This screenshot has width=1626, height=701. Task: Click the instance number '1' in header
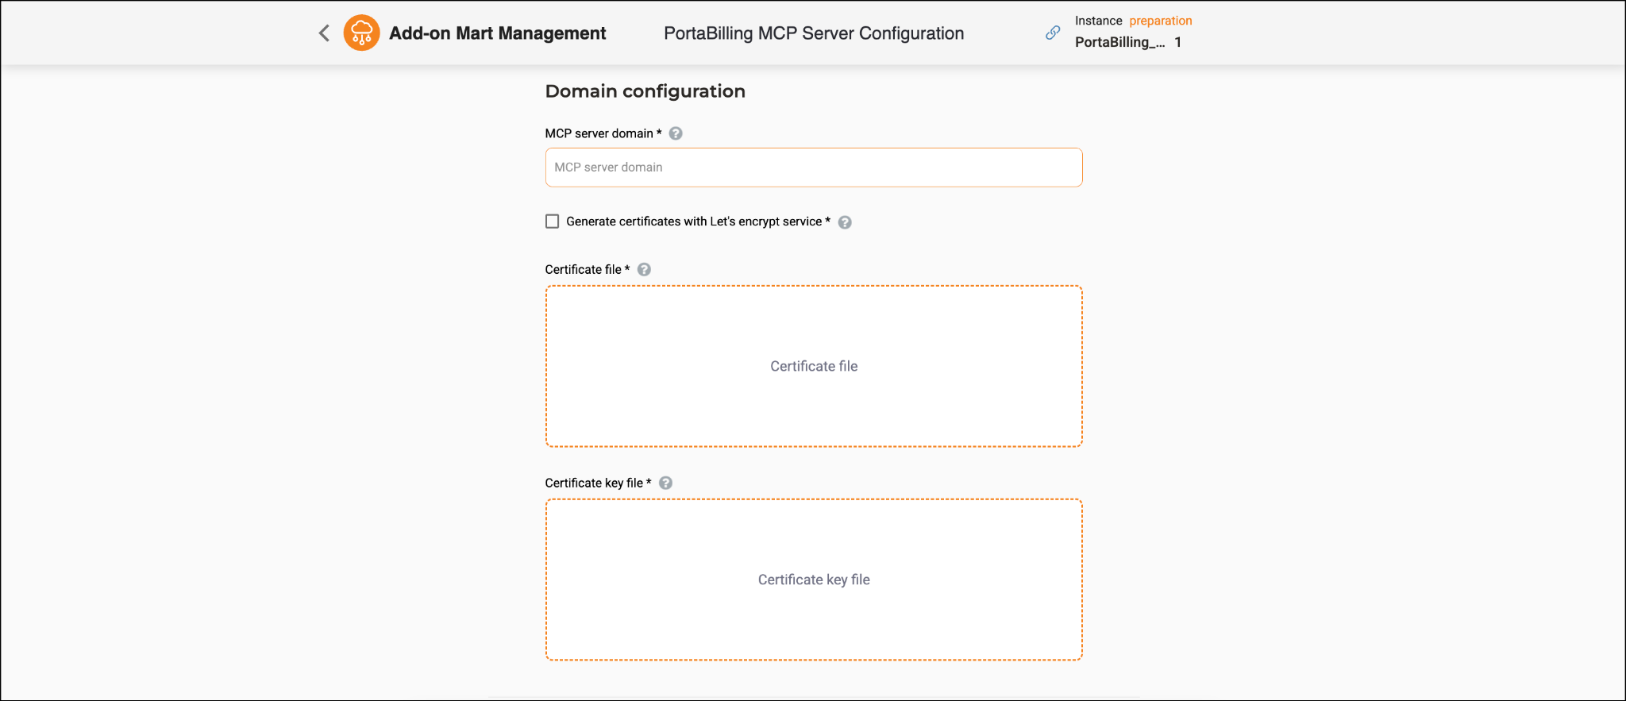click(1178, 42)
